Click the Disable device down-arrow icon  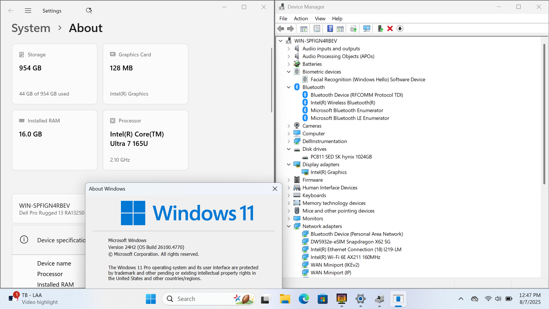400,29
